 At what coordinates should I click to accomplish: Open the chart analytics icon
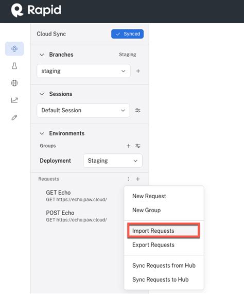(14, 100)
